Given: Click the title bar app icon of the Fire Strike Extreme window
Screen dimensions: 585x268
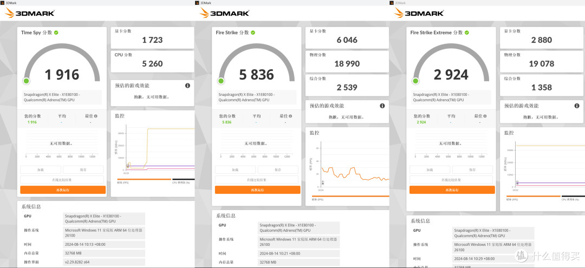Looking at the screenshot, I should point(392,3).
